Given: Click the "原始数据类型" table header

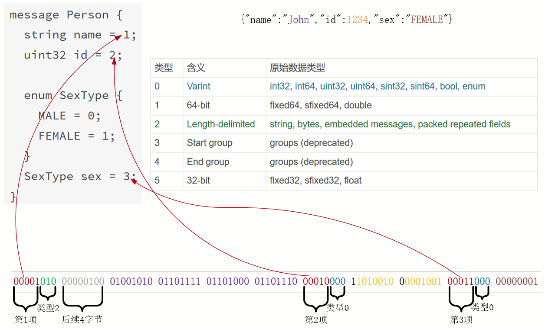Looking at the screenshot, I should pos(297,68).
